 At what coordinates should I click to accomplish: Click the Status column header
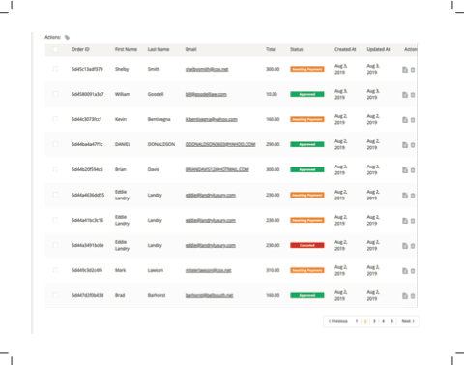click(297, 49)
